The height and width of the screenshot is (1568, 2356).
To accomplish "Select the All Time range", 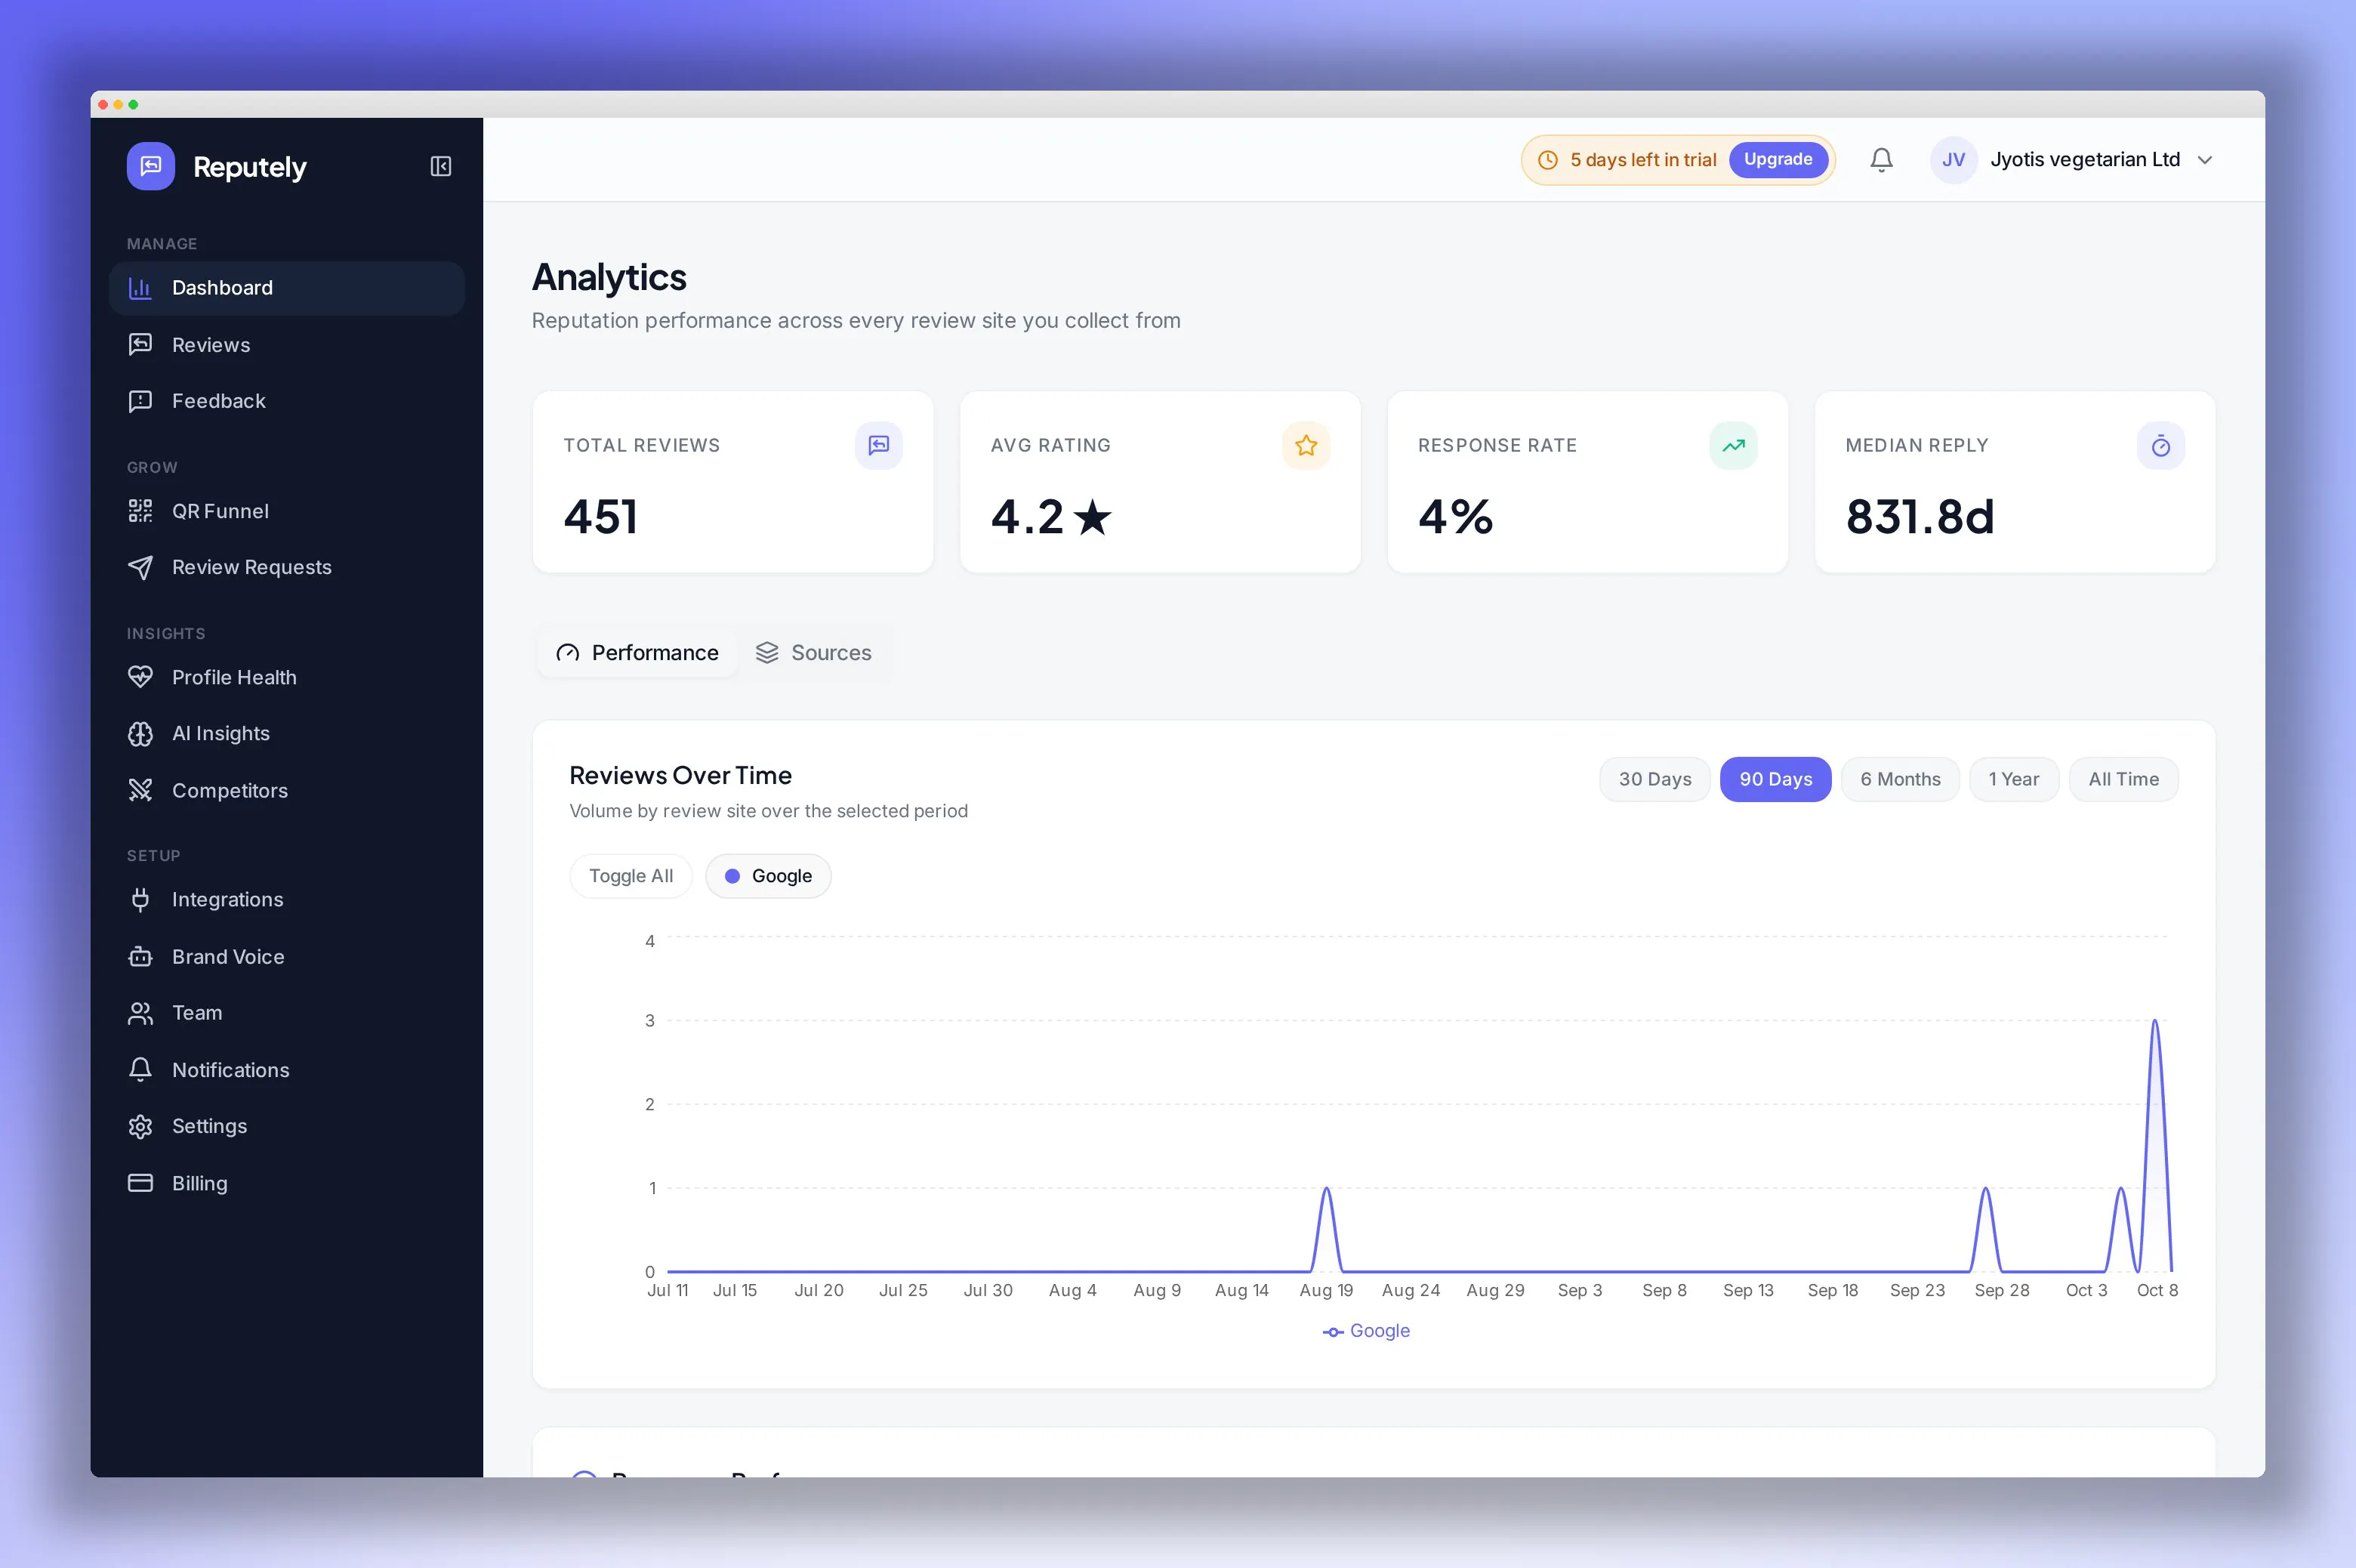I will click(2123, 779).
